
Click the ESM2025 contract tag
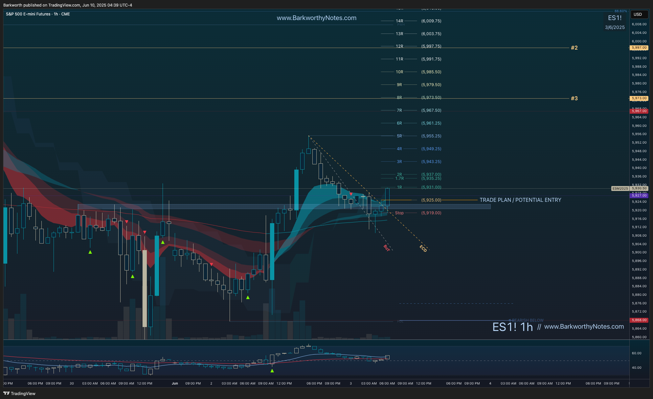tap(620, 188)
